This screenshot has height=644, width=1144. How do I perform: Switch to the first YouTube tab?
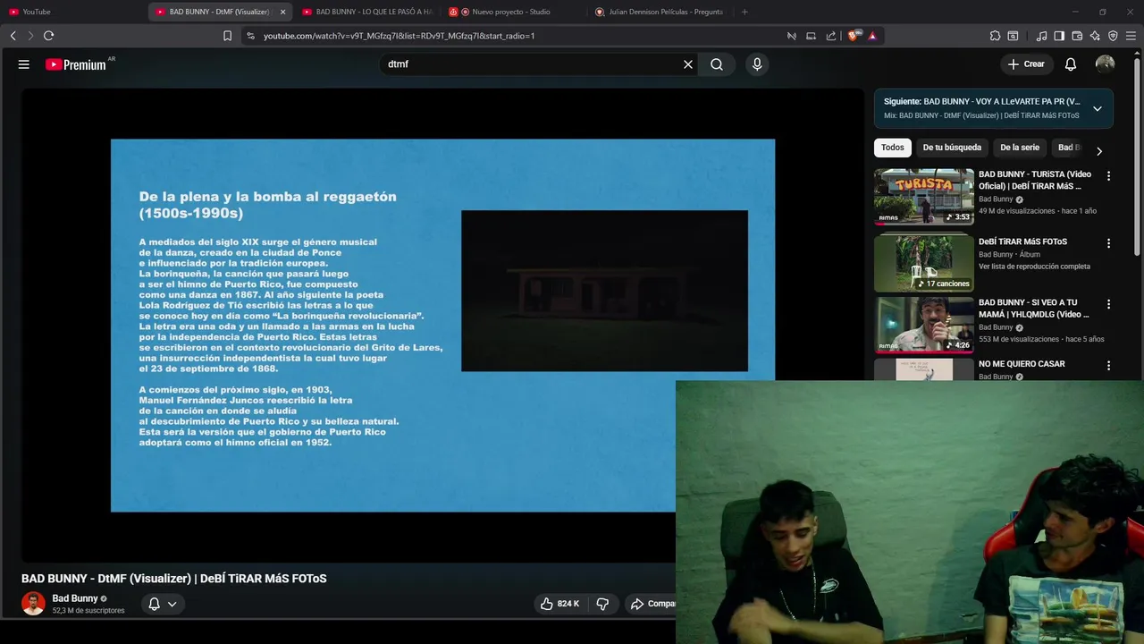pos(71,12)
